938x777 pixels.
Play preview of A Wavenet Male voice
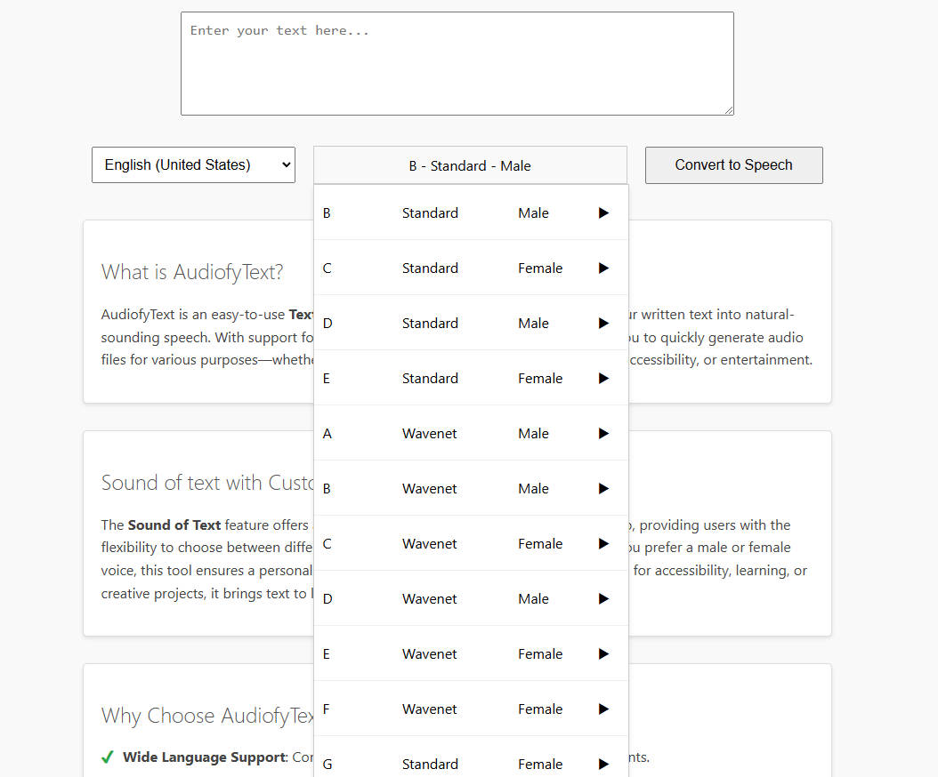pyautogui.click(x=603, y=433)
